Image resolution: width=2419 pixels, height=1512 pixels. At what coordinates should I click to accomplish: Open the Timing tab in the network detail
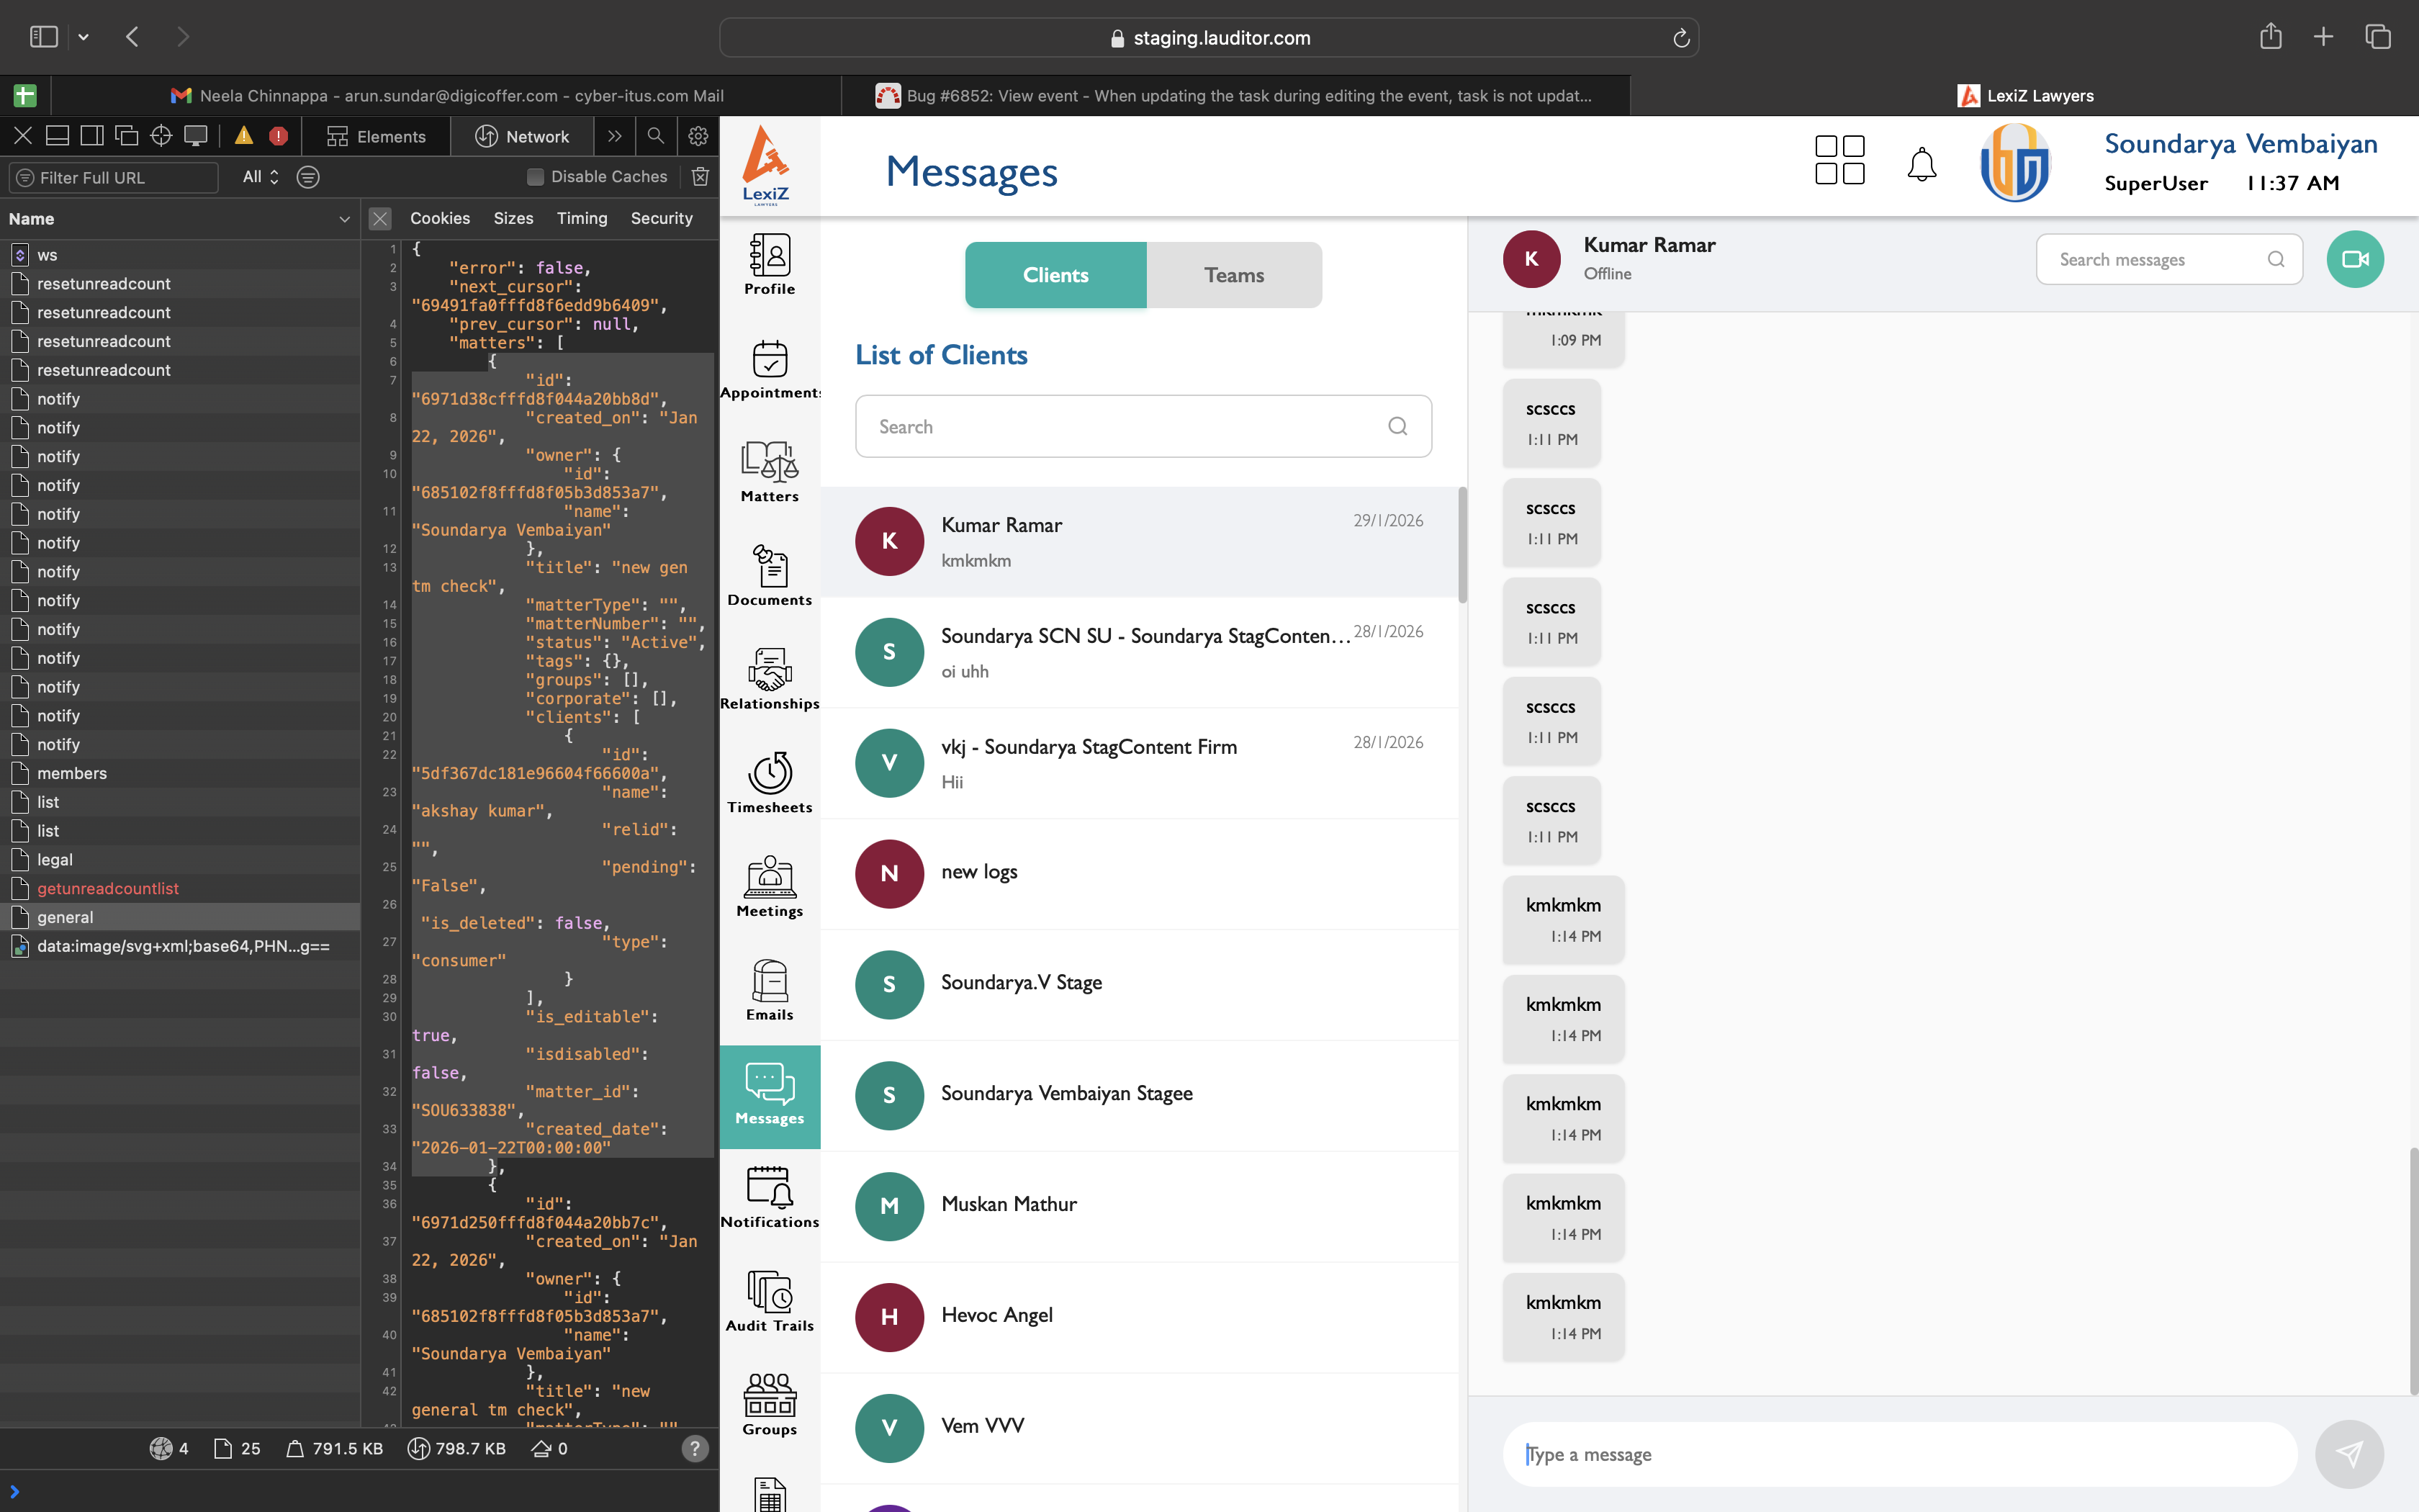pos(581,218)
